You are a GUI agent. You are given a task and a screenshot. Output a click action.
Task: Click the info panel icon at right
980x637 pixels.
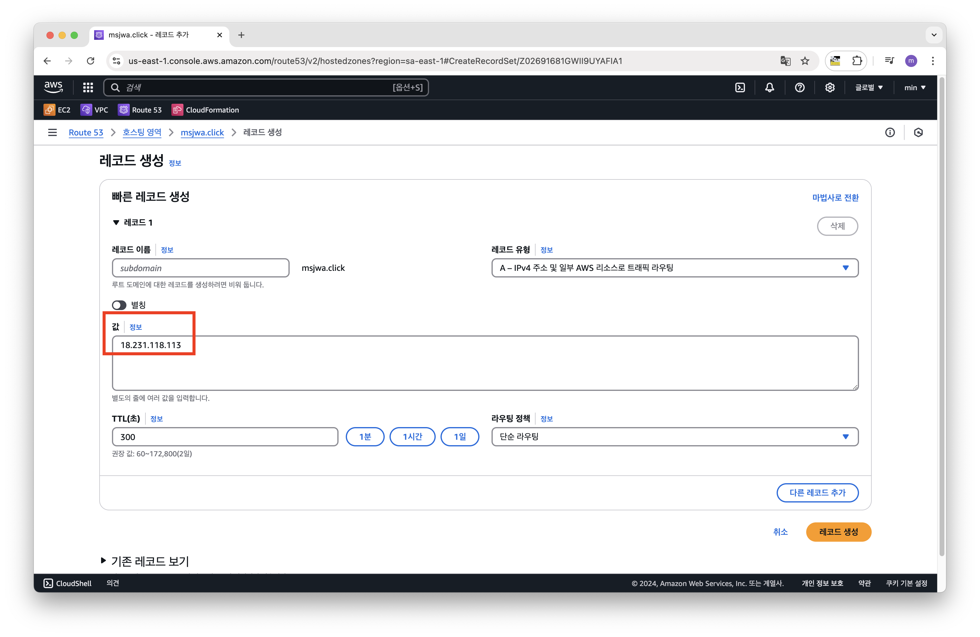[x=890, y=132]
